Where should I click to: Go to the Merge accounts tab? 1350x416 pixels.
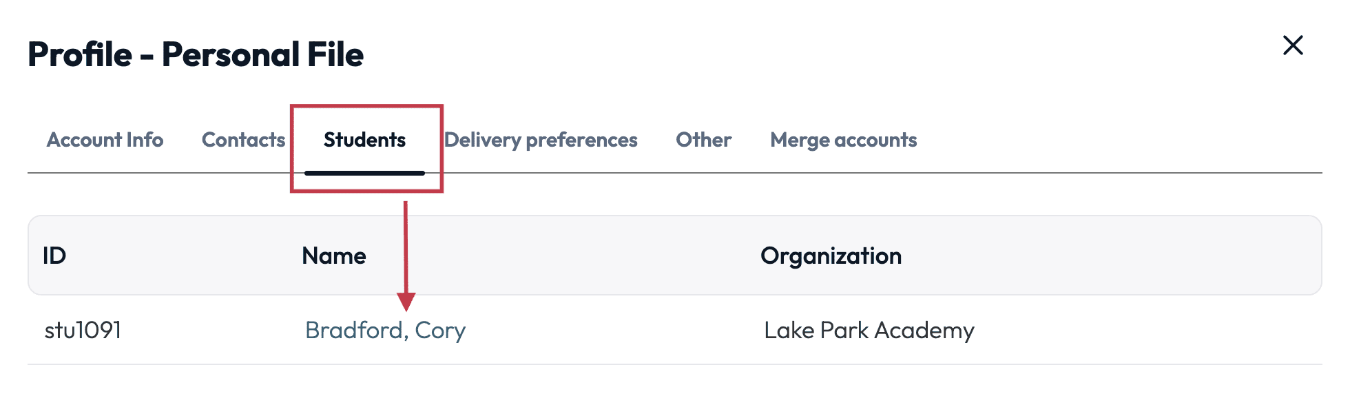click(844, 140)
